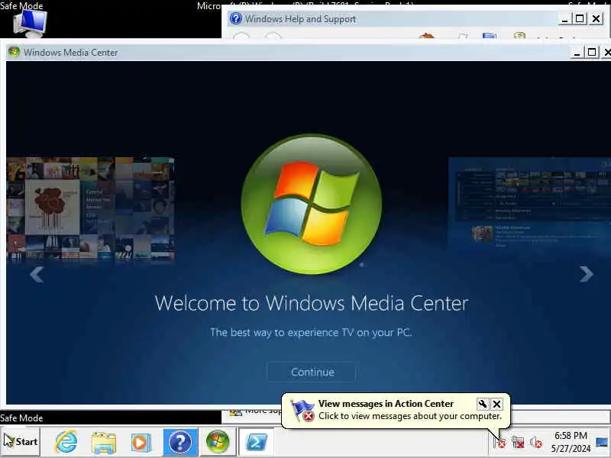611x458 pixels.
Task: Switch to Windows Media Center taskbar button
Action: pos(218,442)
